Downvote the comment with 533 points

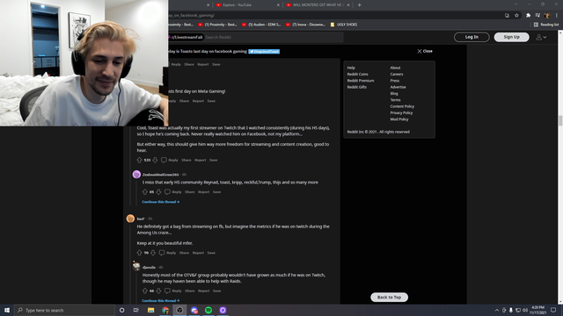point(155,160)
